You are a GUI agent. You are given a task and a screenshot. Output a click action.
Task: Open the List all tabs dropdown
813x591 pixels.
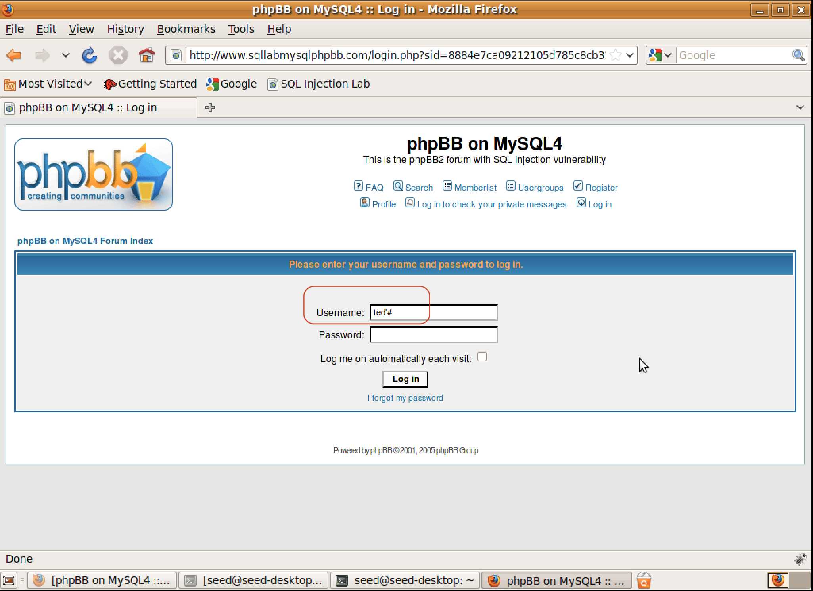click(x=800, y=107)
